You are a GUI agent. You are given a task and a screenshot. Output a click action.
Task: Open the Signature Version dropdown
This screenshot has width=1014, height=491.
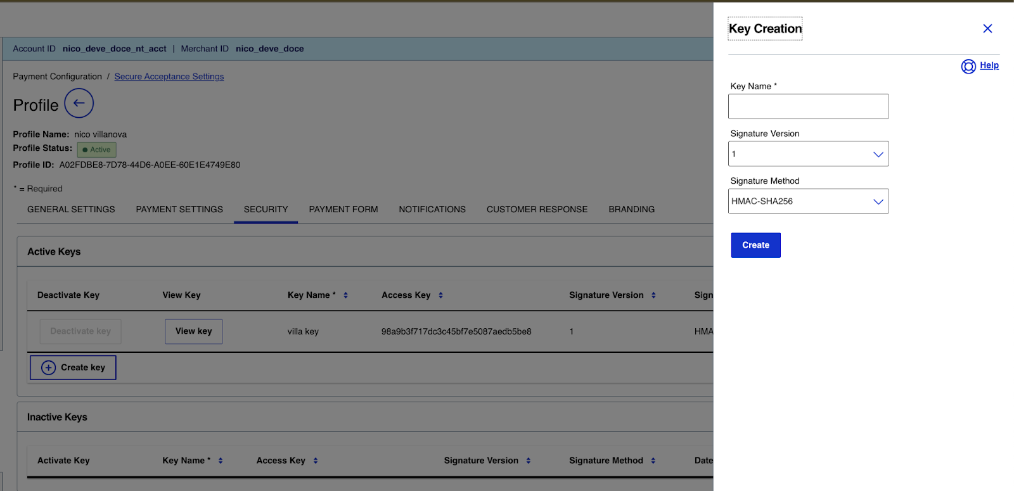point(808,154)
